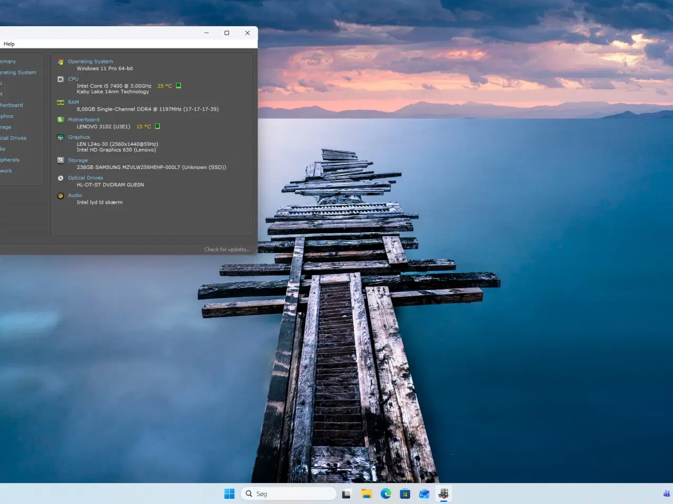673x504 pixels.
Task: Open the Help menu
Action: (x=9, y=44)
